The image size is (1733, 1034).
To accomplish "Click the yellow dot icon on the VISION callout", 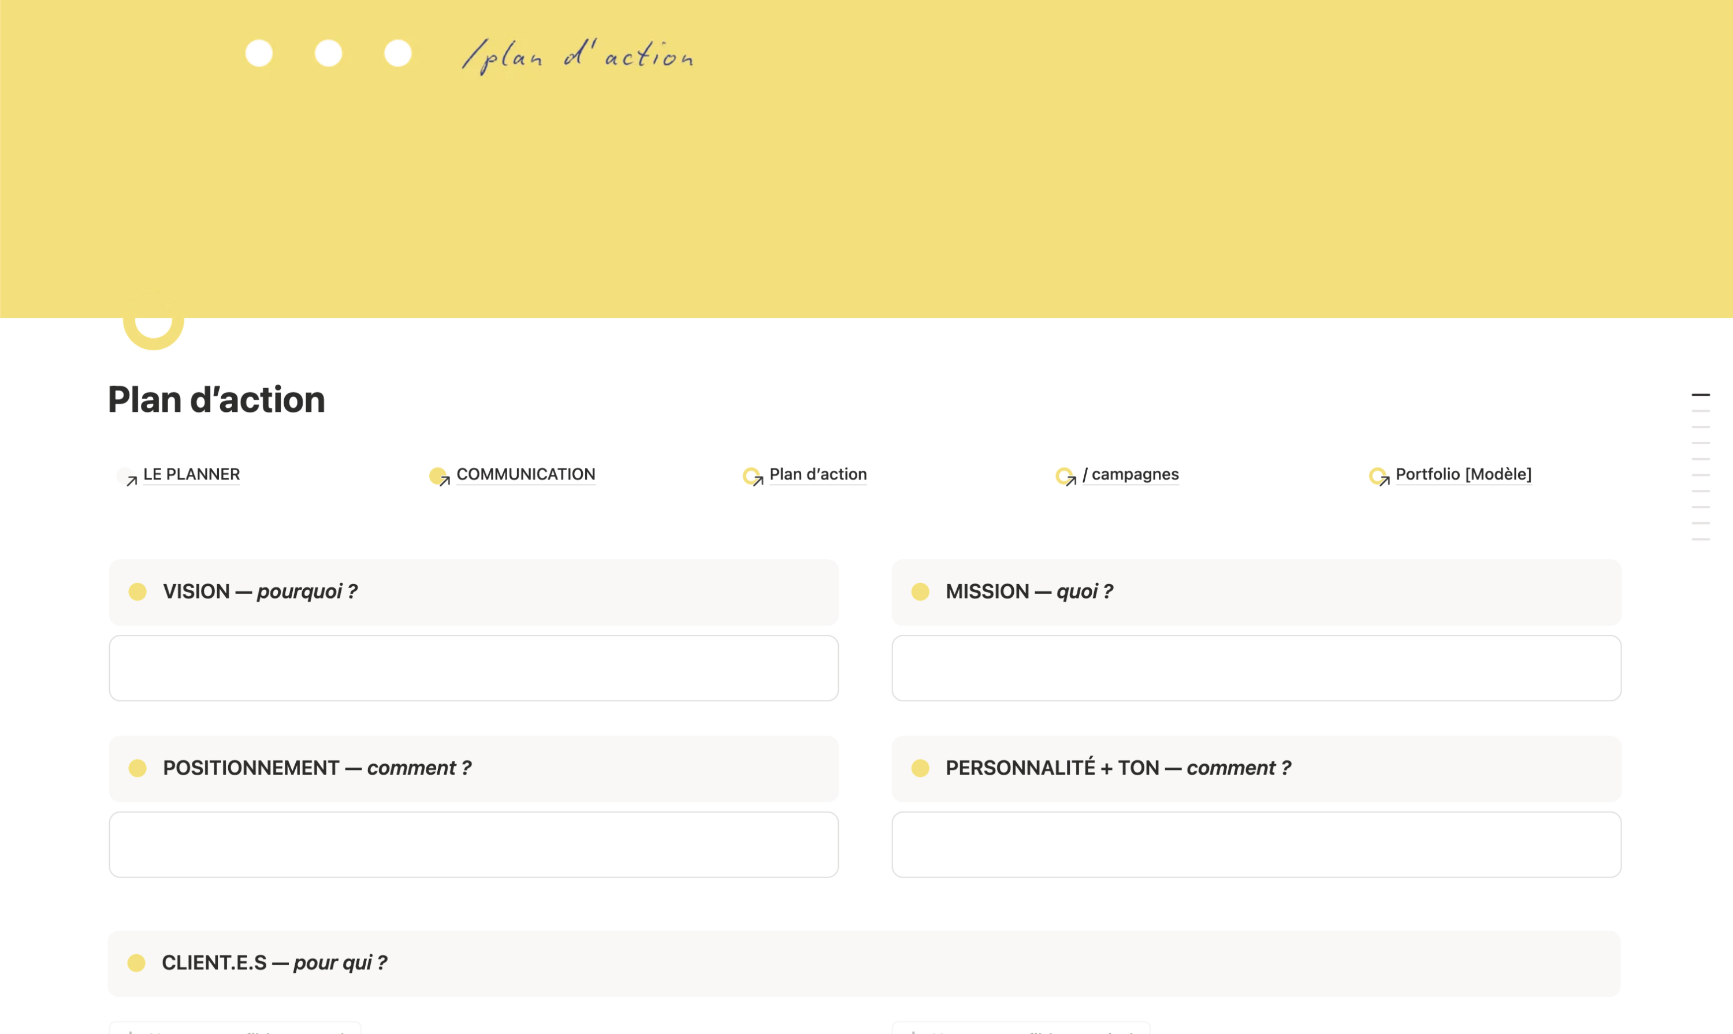I will 137,592.
